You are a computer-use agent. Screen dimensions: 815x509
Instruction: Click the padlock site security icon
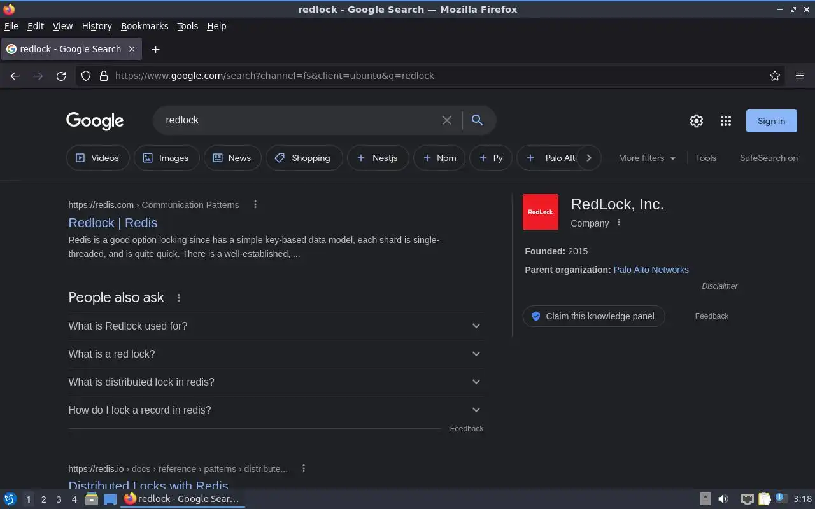(x=104, y=76)
